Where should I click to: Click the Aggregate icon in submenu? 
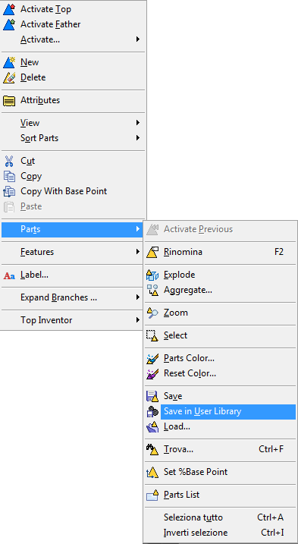pos(152,290)
